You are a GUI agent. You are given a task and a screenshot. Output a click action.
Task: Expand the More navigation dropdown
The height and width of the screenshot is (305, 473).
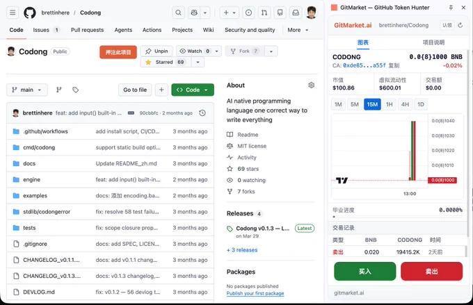click(298, 30)
